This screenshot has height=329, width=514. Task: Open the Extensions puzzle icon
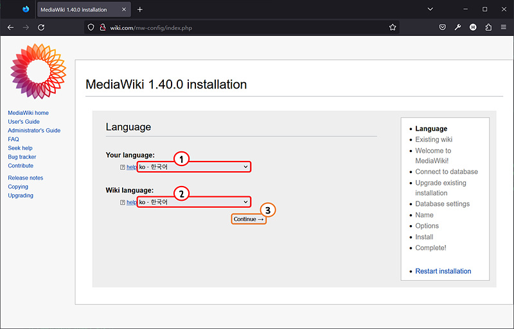coord(488,28)
